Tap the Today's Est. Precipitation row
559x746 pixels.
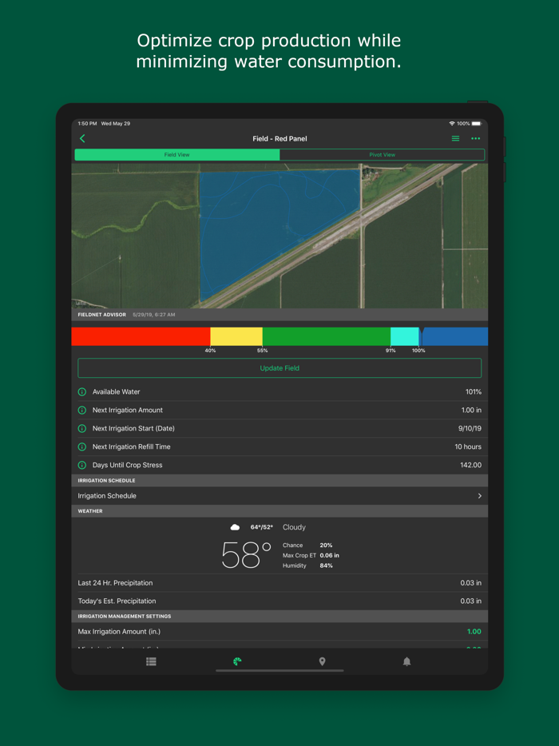(279, 601)
